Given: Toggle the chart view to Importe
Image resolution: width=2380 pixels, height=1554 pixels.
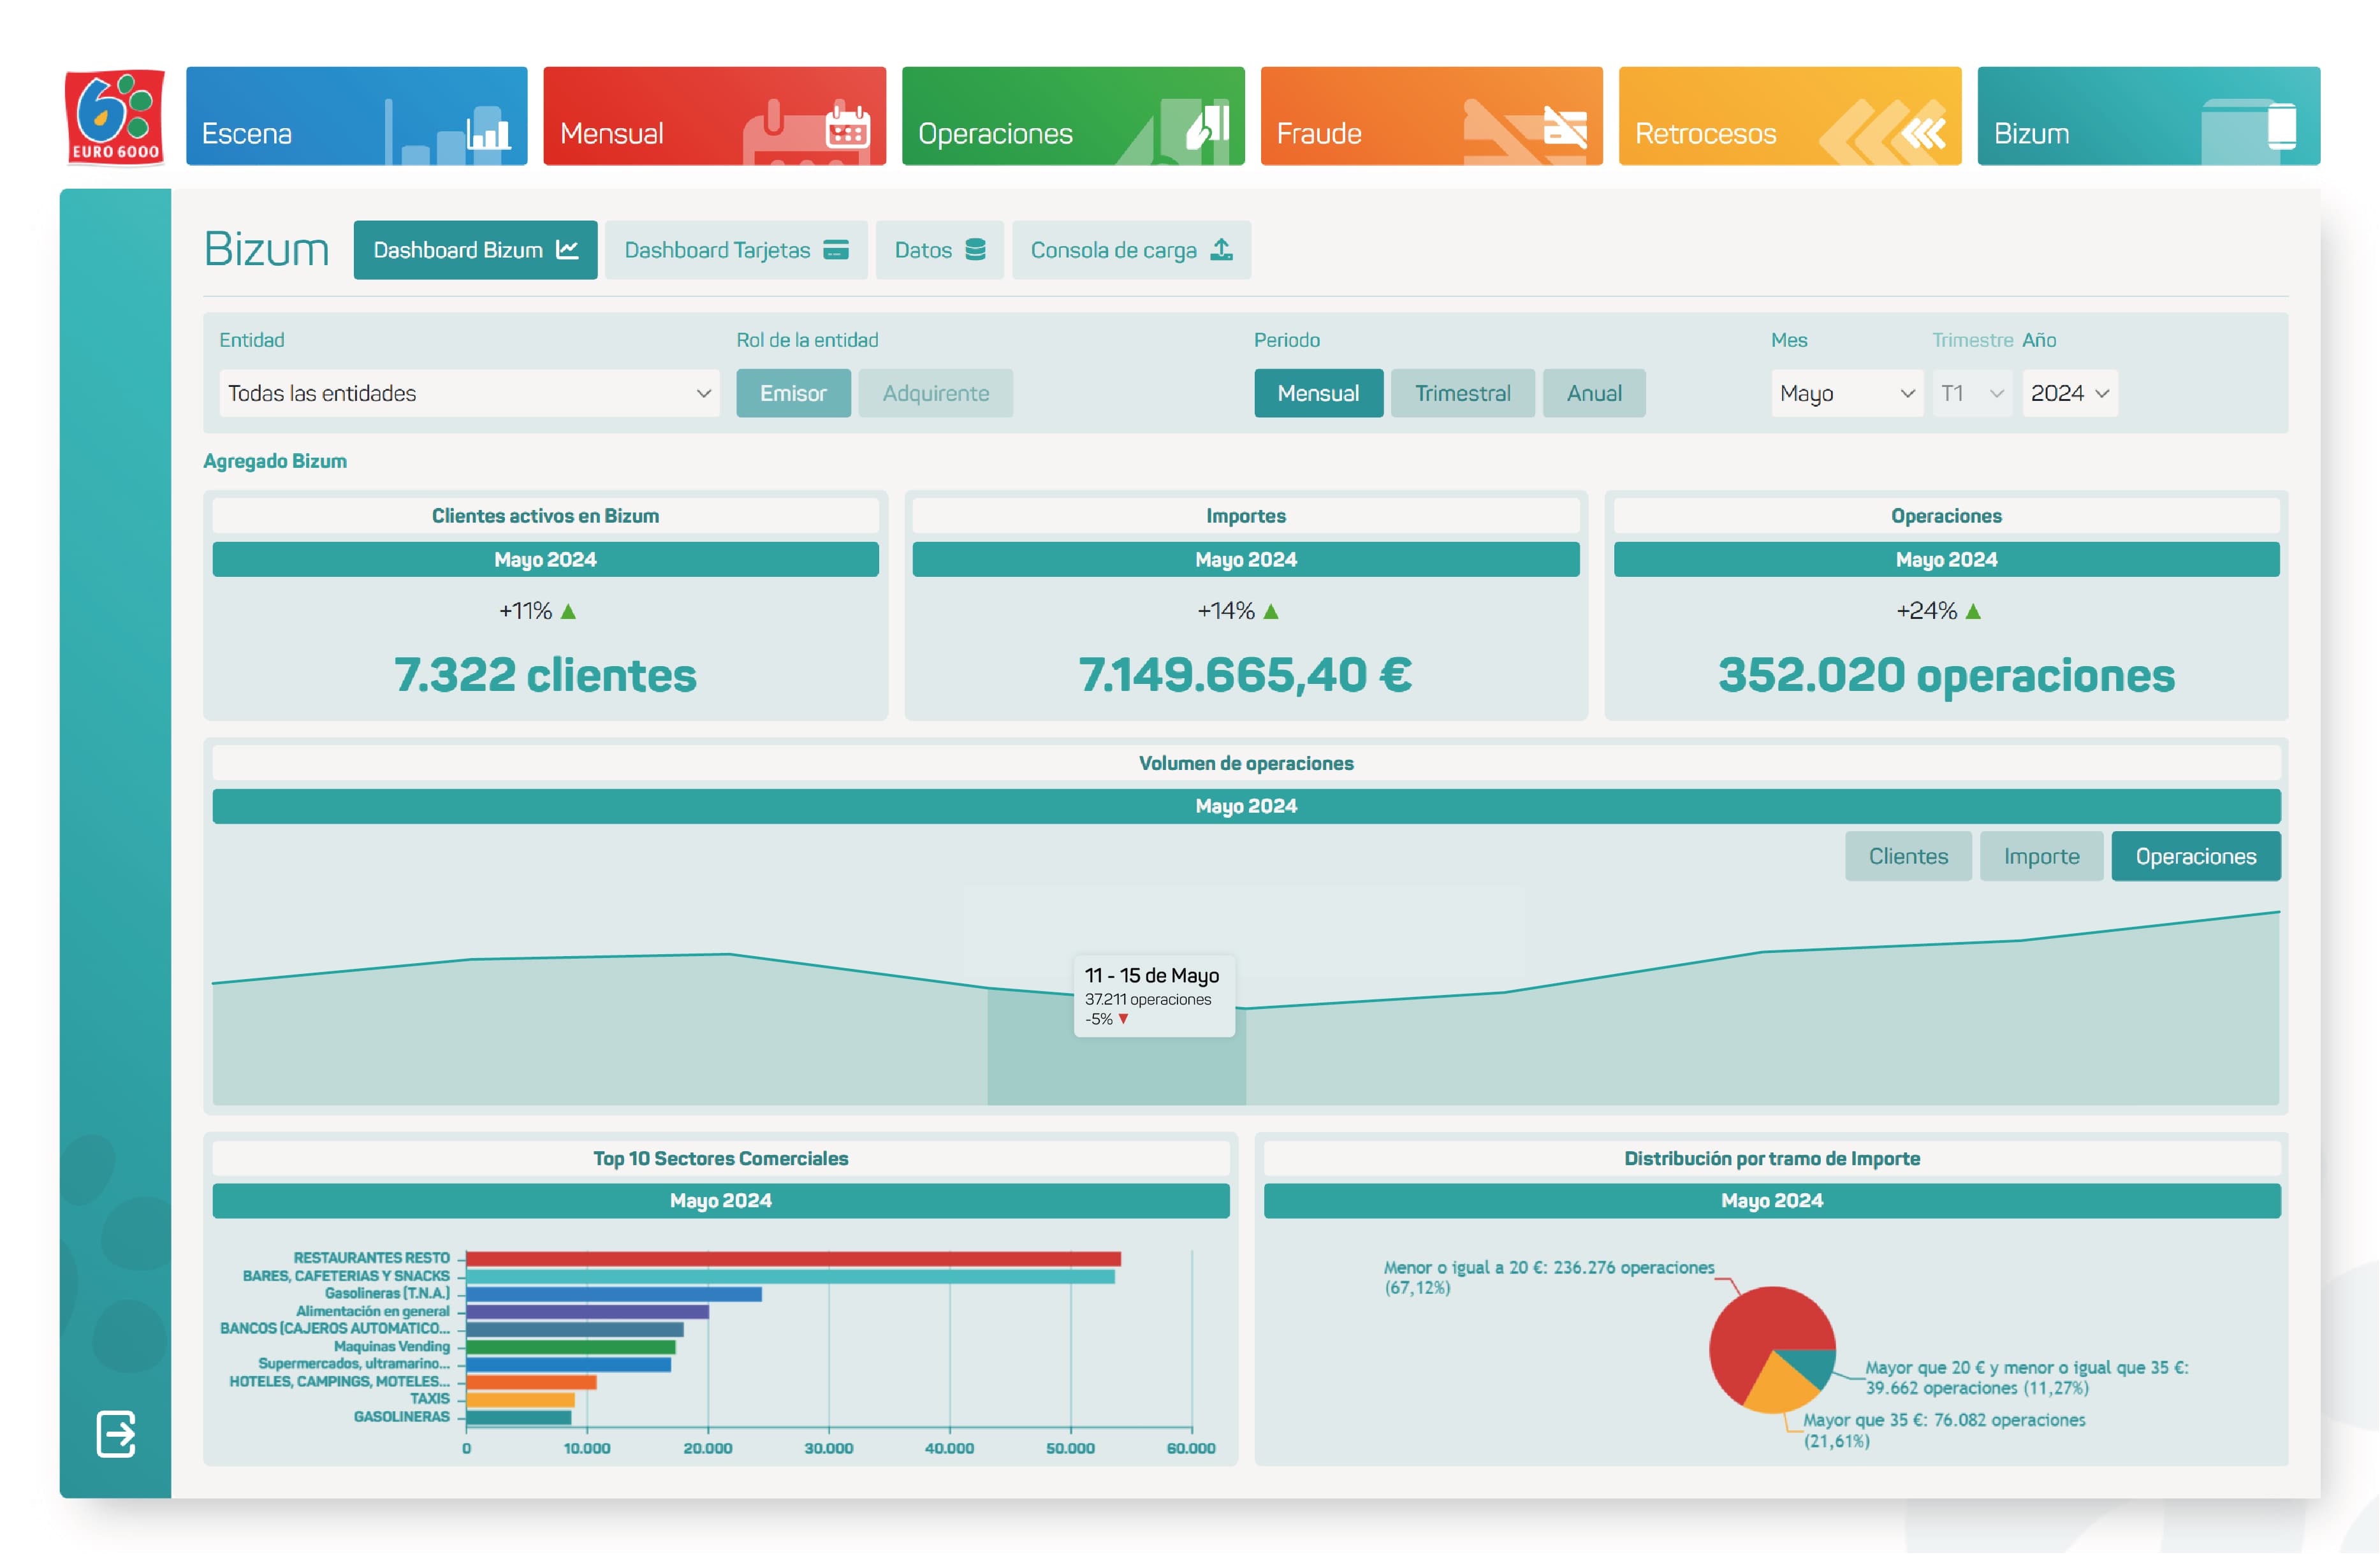Looking at the screenshot, I should click(2040, 856).
